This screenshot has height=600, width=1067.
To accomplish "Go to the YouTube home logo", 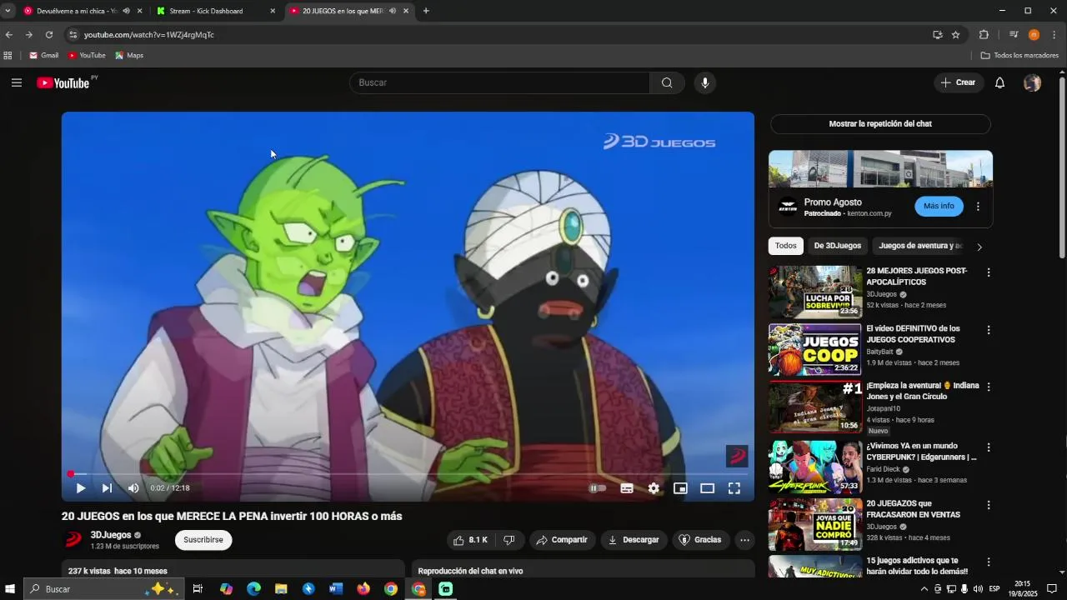I will (x=63, y=82).
